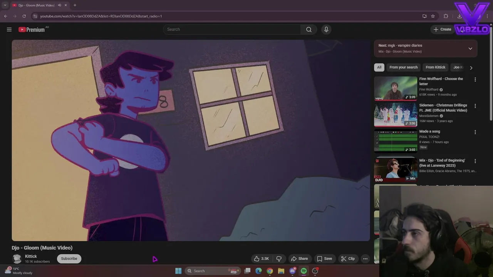Like the Gloom video

pos(261,259)
